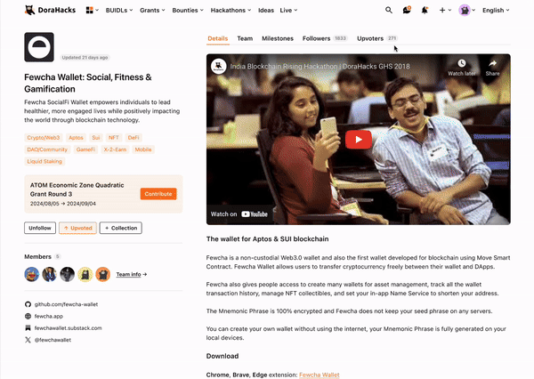Click the Fewcha Wallet project logo
Image resolution: width=534 pixels, height=379 pixels.
pos(39,47)
